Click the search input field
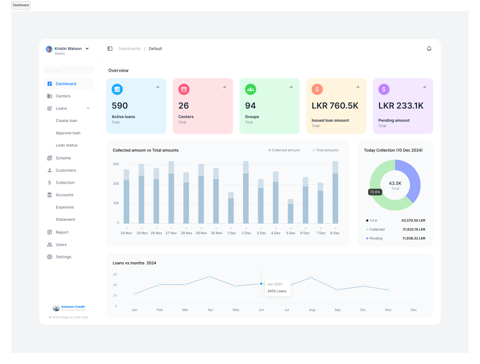Screen dimensions: 480x364 [68, 70]
